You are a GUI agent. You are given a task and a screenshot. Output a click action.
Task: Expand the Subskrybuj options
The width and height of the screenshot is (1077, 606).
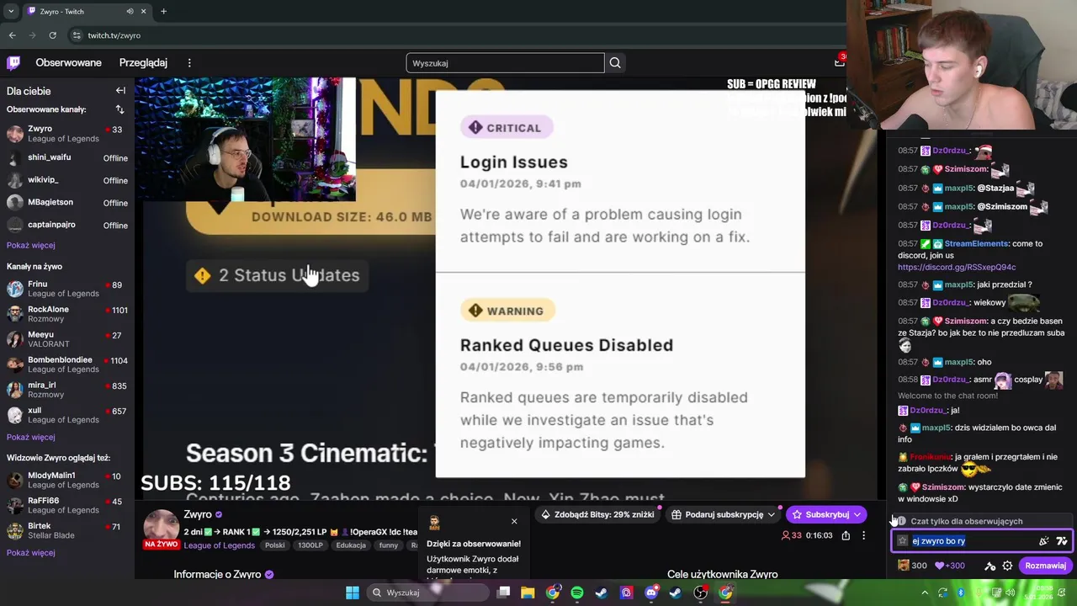coord(857,514)
